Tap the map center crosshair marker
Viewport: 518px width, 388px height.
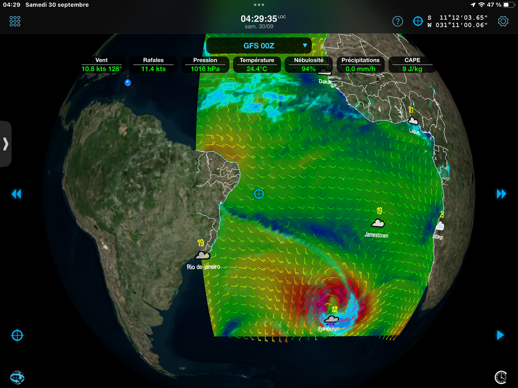[x=259, y=194]
